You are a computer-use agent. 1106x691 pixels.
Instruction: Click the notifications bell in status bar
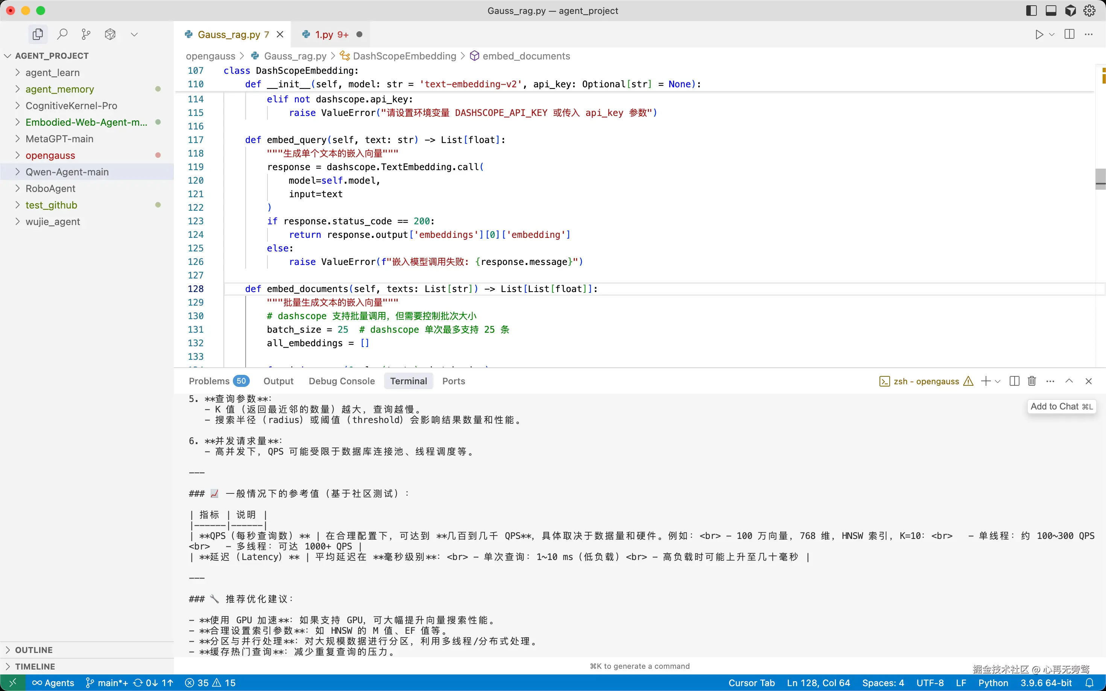point(1089,683)
